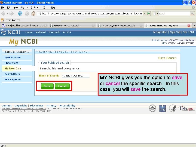
Task: Click the NIH circular seal logo in the footer
Action: pyautogui.click(x=152, y=108)
